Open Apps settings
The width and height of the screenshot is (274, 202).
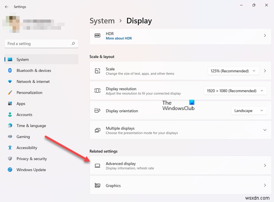41,104
